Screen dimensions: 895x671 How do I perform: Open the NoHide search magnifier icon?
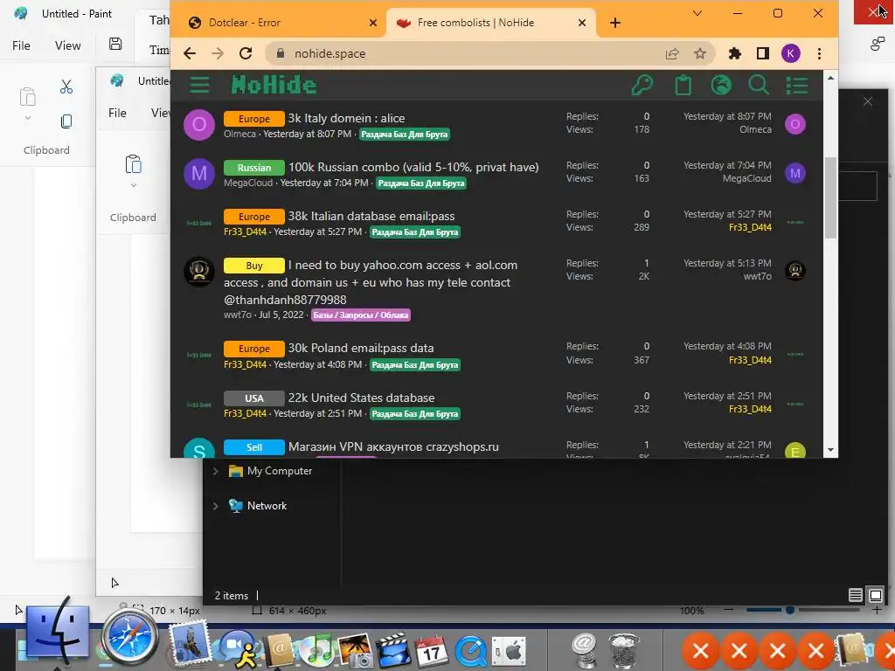coord(759,85)
